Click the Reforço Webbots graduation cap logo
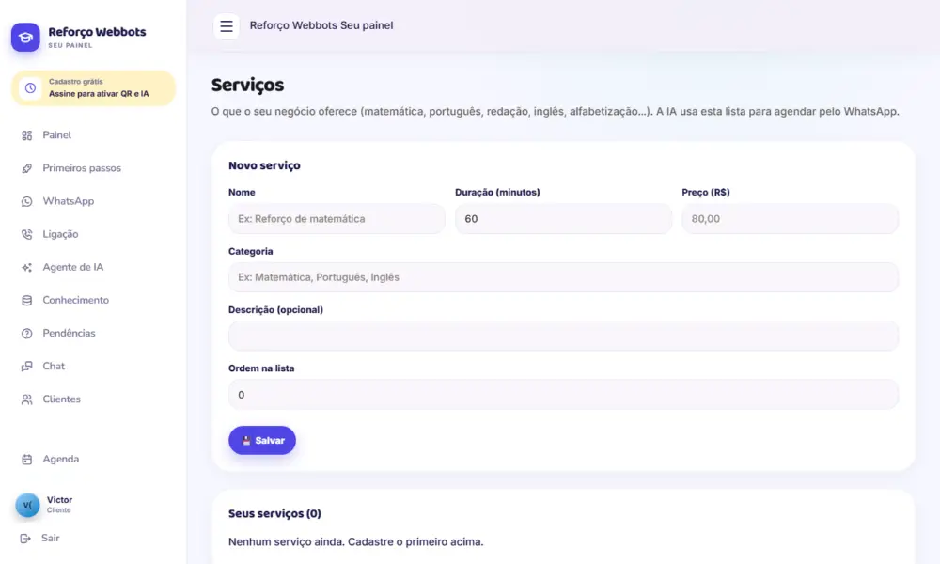940x564 pixels. (25, 38)
